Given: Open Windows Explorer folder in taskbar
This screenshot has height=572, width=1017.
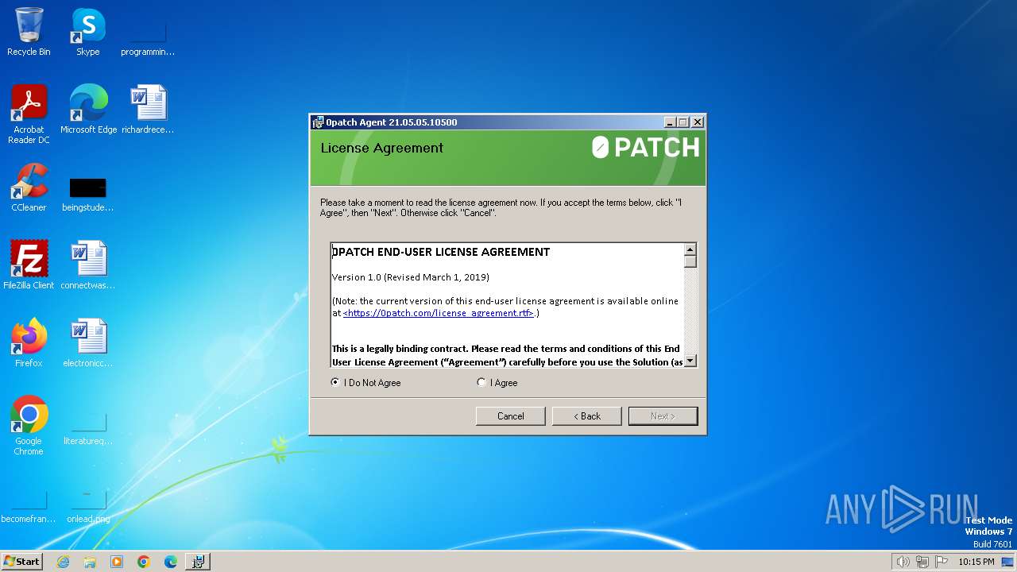Looking at the screenshot, I should tap(90, 562).
